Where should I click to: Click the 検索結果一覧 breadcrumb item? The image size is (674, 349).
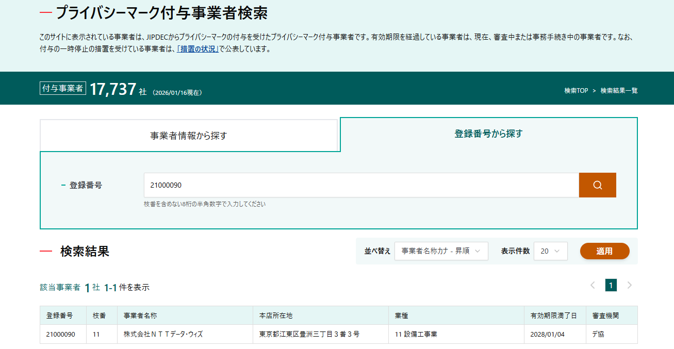pyautogui.click(x=619, y=91)
